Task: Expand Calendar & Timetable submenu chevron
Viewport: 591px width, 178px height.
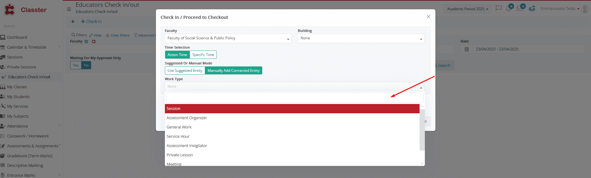Action: 60,47
